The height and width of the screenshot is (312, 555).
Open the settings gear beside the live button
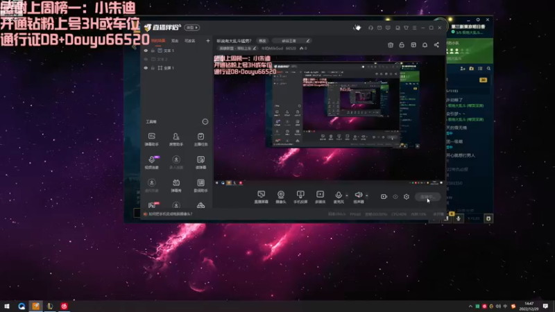pos(407,197)
